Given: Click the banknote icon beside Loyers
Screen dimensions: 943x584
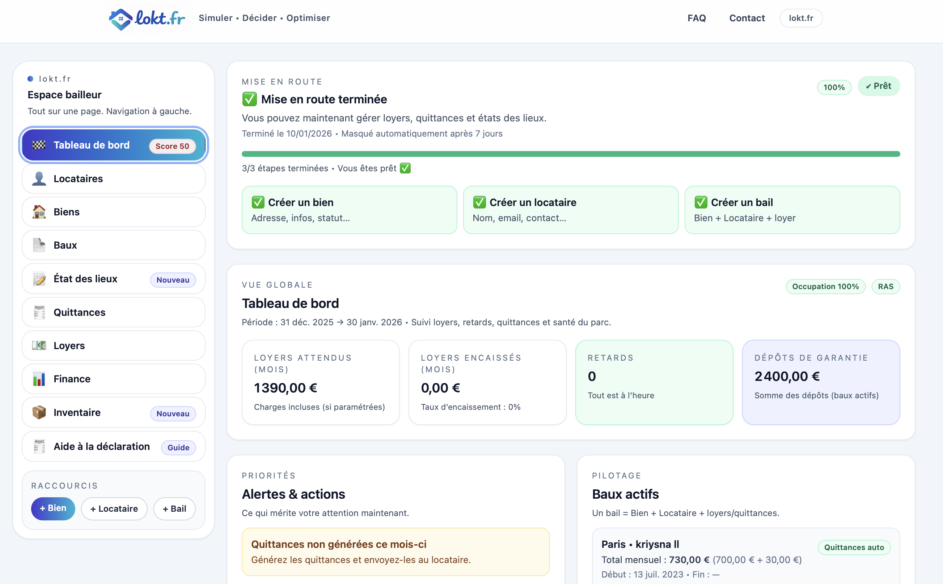Looking at the screenshot, I should click(x=39, y=346).
